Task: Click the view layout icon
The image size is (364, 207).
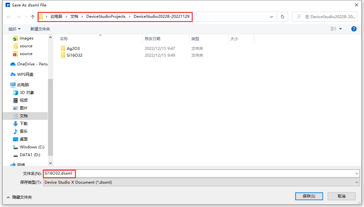Action: [333, 29]
